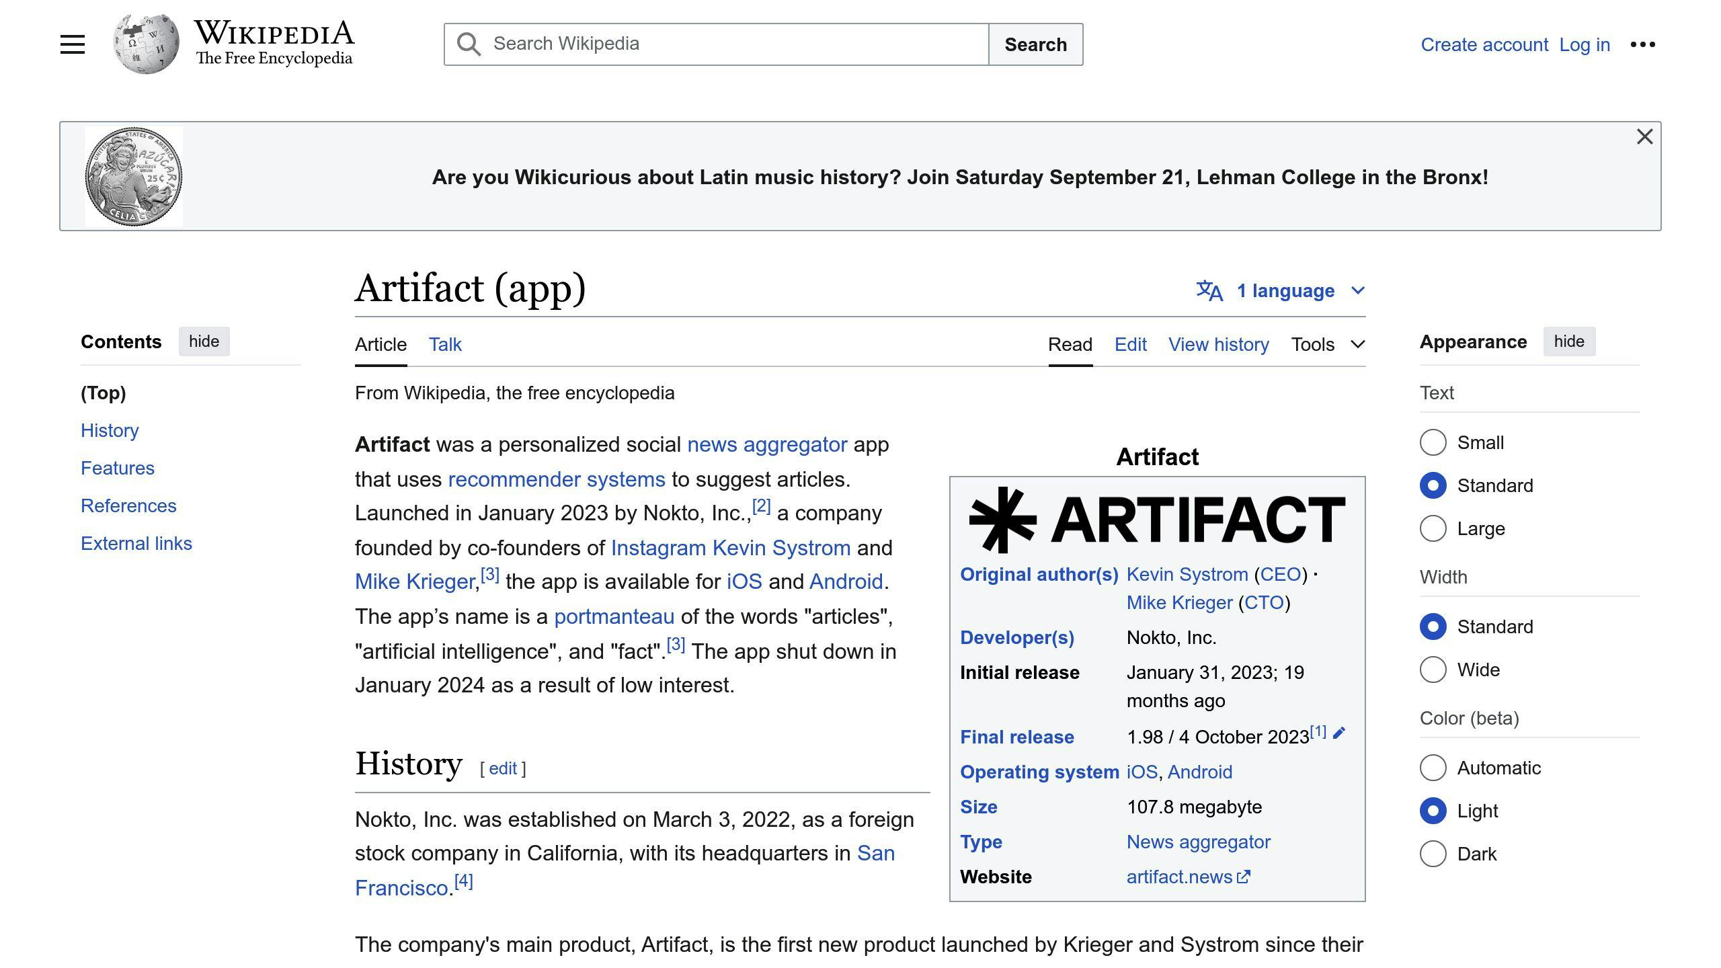Open the artifact.news website link

pos(1188,877)
